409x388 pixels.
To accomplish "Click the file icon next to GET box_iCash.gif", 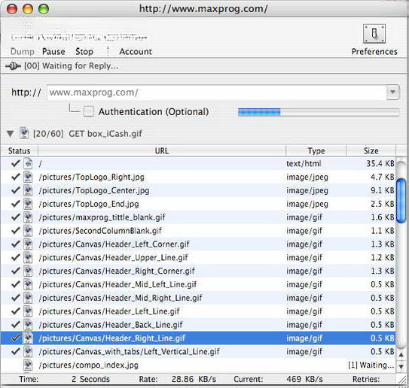I will click(24, 133).
